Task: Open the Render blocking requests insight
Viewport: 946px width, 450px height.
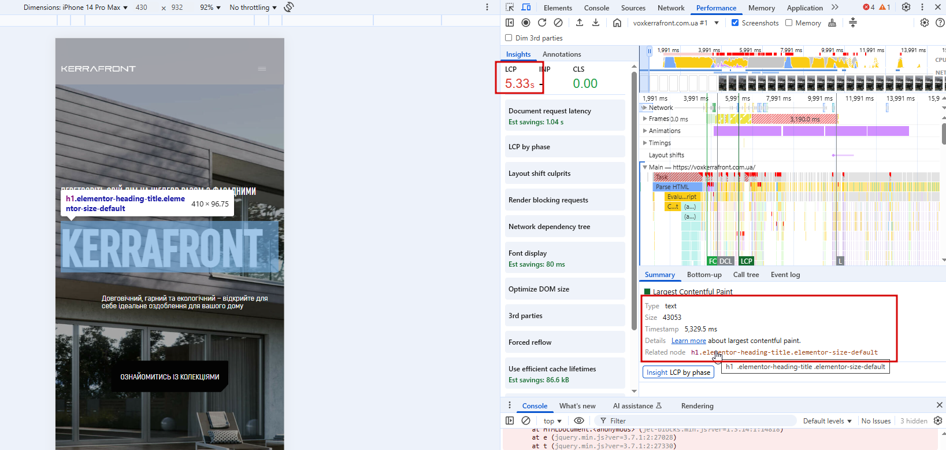Action: (x=565, y=200)
